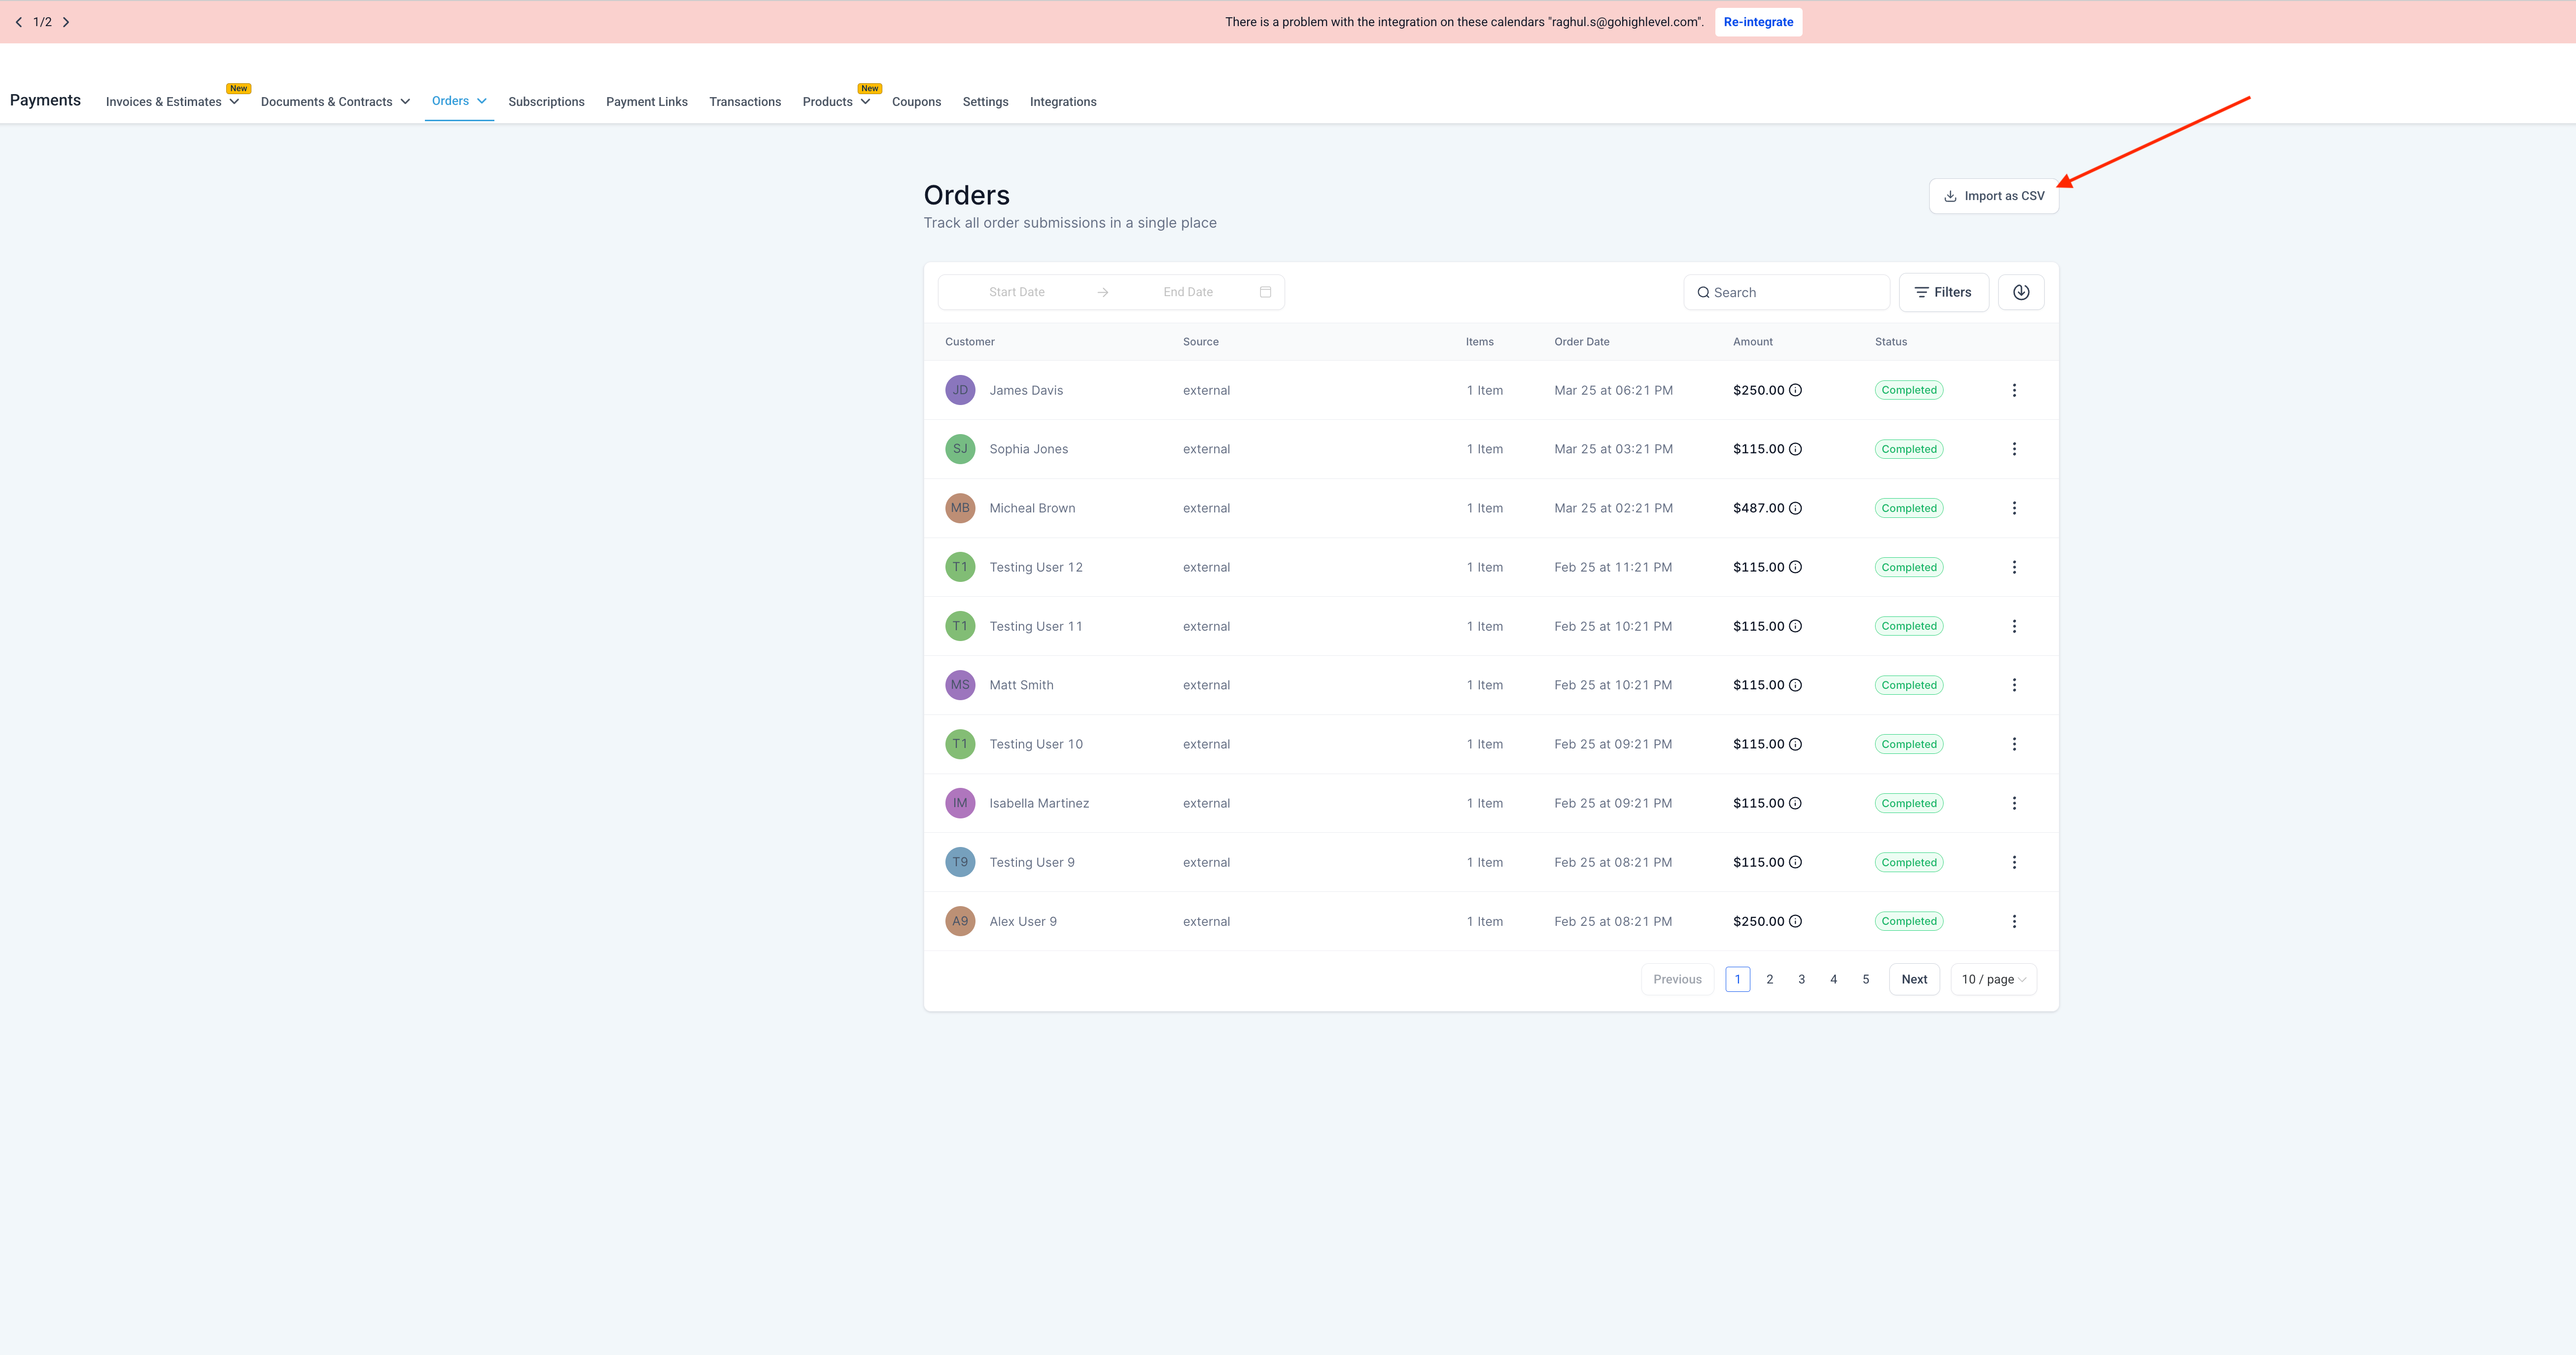Expand the Products menu dropdown
2576x1355 pixels.
click(865, 102)
